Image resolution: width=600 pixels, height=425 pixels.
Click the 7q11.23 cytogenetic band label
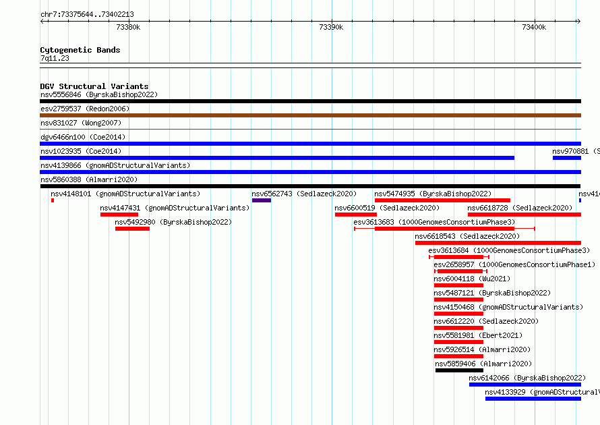point(55,58)
